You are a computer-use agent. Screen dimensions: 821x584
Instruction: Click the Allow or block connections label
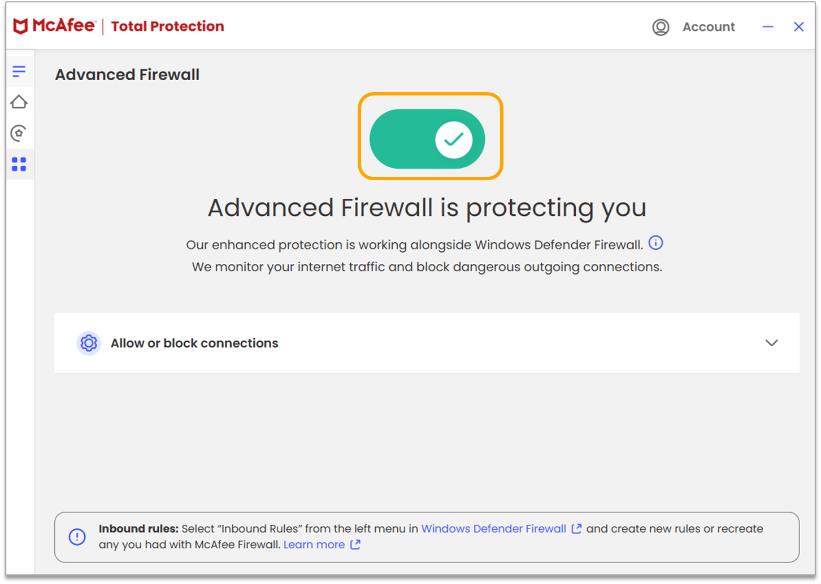[x=194, y=343]
